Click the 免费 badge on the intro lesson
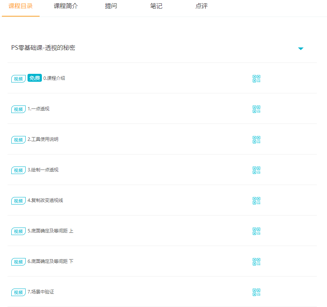 tap(34, 78)
